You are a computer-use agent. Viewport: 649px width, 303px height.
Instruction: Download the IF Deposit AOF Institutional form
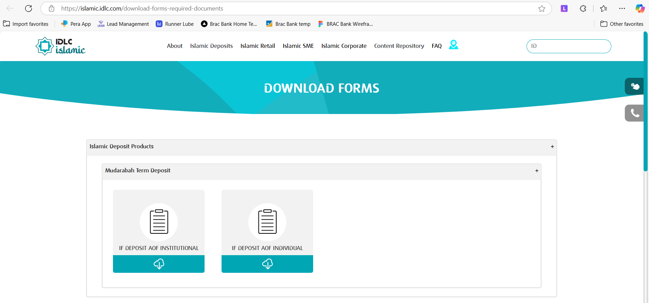(x=159, y=264)
